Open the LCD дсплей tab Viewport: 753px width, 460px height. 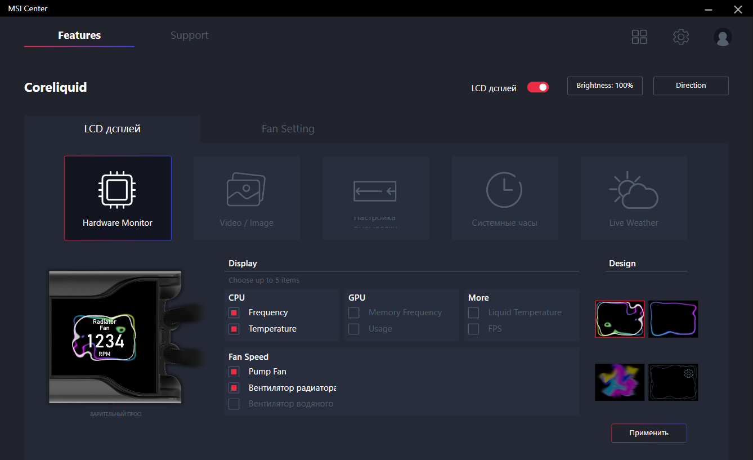click(x=113, y=129)
